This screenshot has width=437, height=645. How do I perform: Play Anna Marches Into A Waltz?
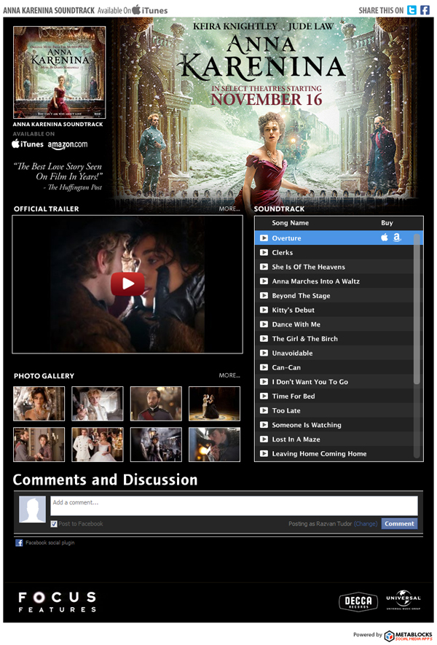pyautogui.click(x=264, y=281)
